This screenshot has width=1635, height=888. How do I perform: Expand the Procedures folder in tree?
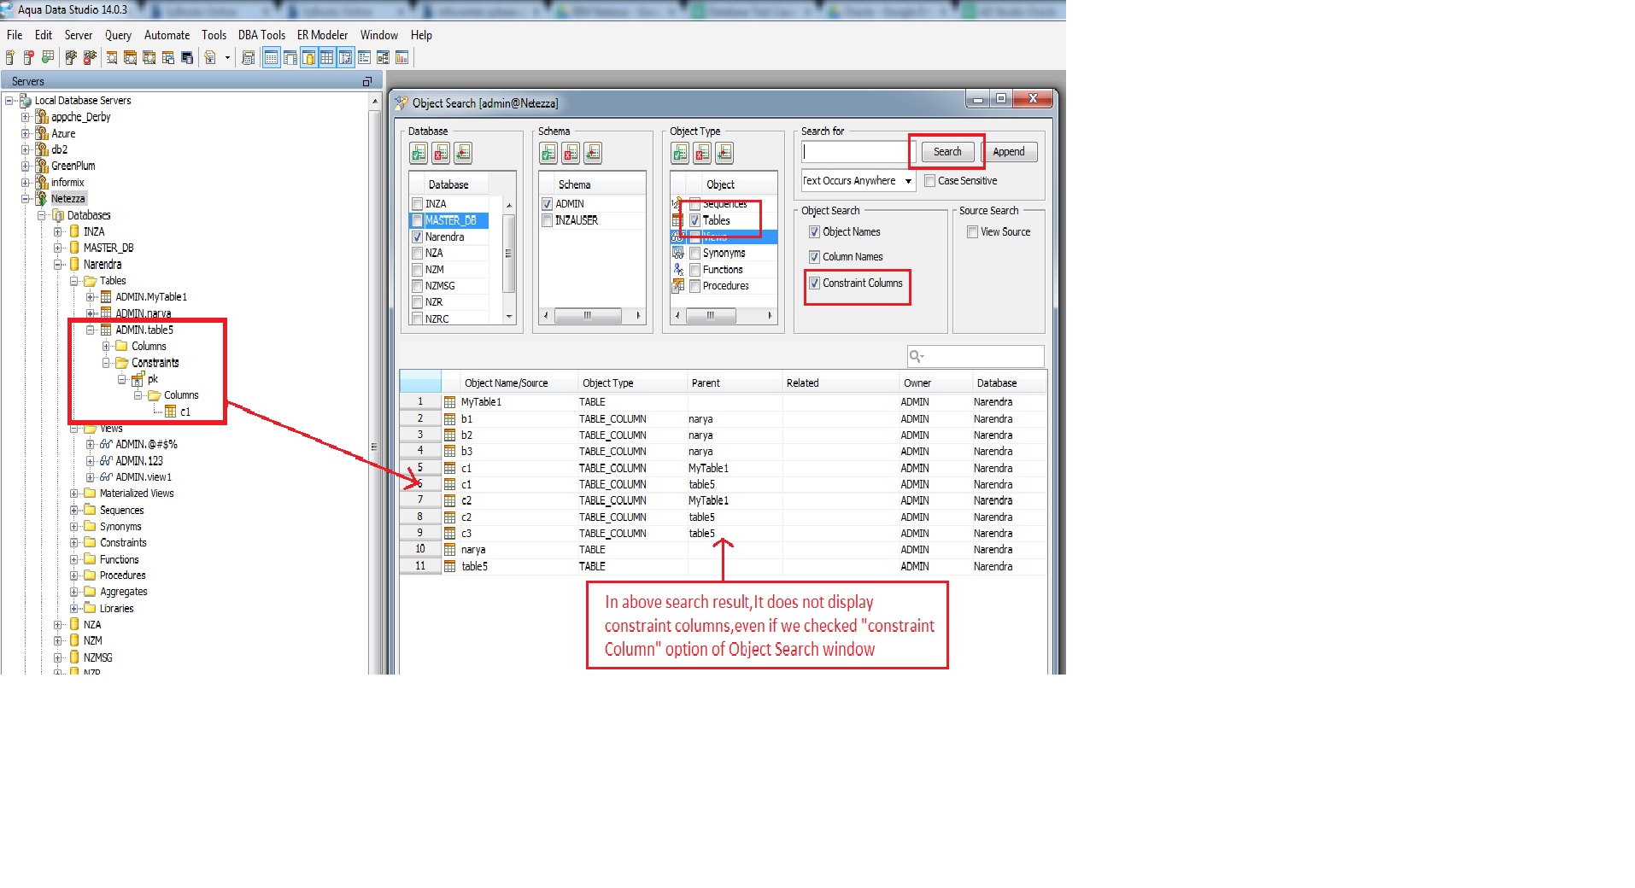coord(74,575)
